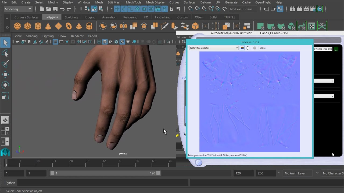Switch to the Sculpting shelf tab
Screen dimensions: 344x193
point(71,17)
